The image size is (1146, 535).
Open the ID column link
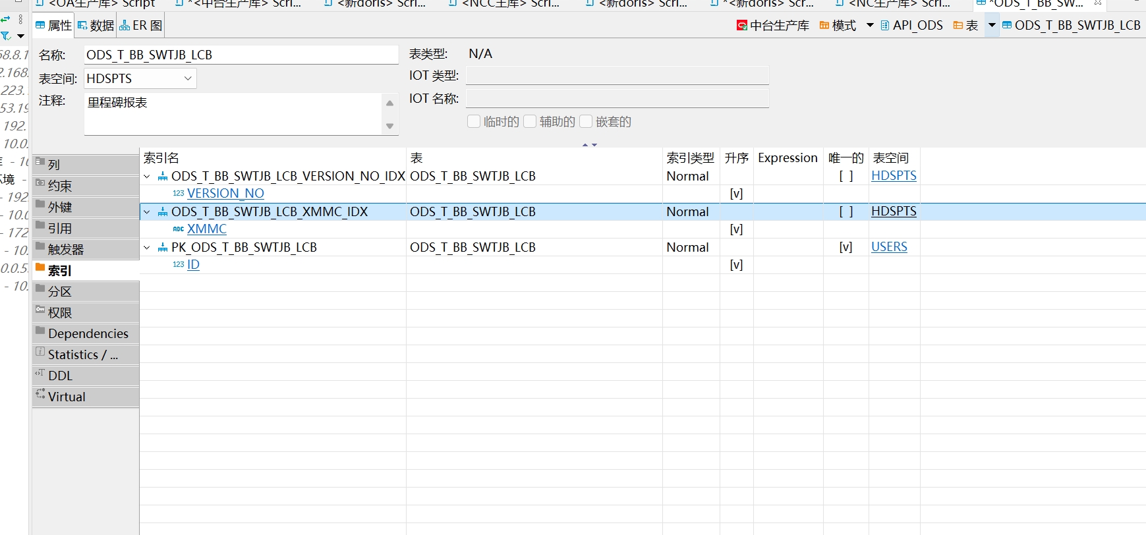(x=193, y=265)
